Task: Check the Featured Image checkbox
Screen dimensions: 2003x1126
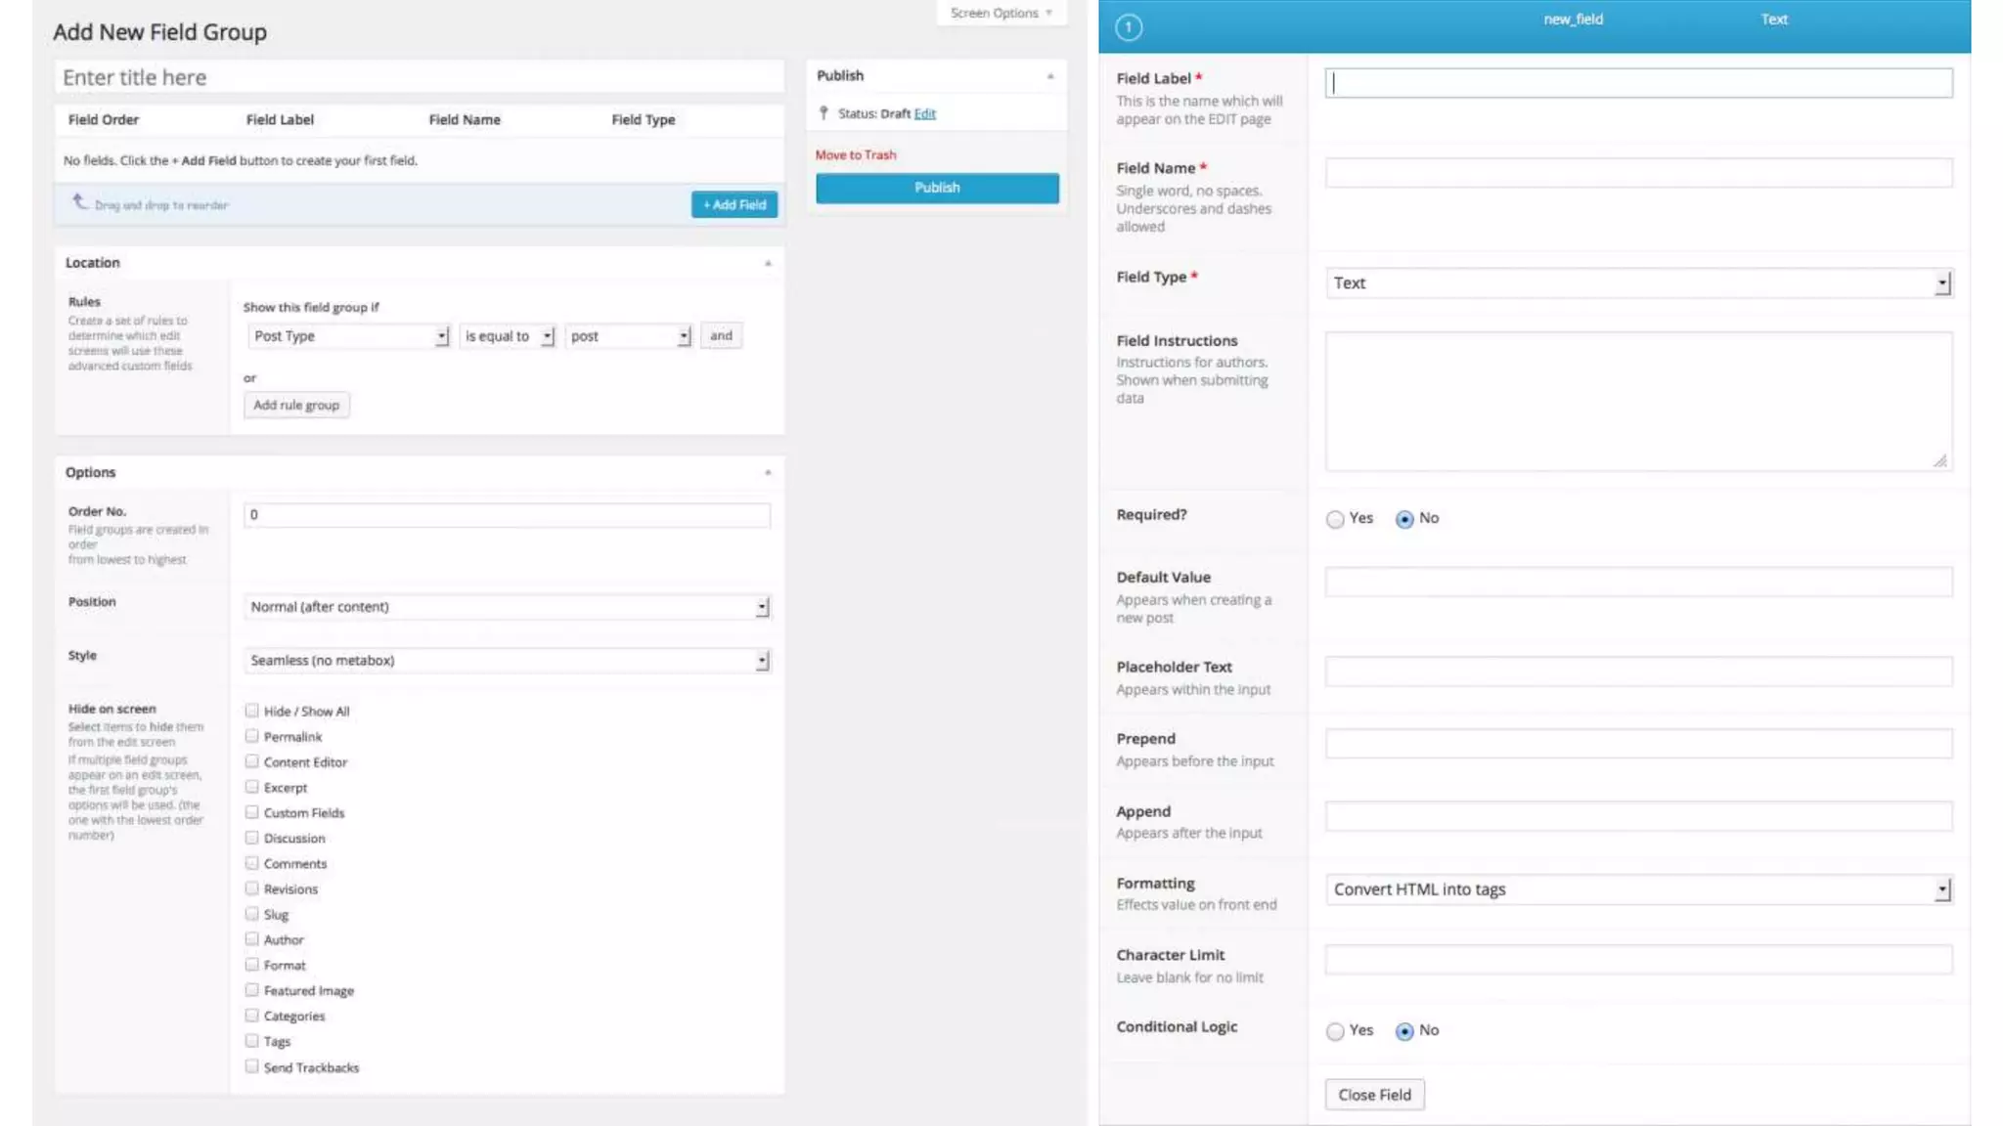Action: [x=252, y=990]
